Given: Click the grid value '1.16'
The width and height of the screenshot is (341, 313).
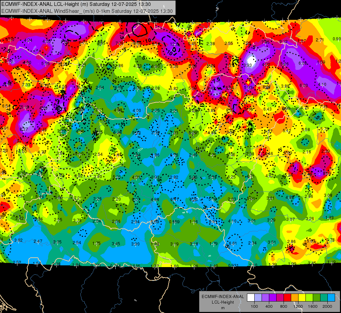Looking at the screenshot, I should (194, 222).
